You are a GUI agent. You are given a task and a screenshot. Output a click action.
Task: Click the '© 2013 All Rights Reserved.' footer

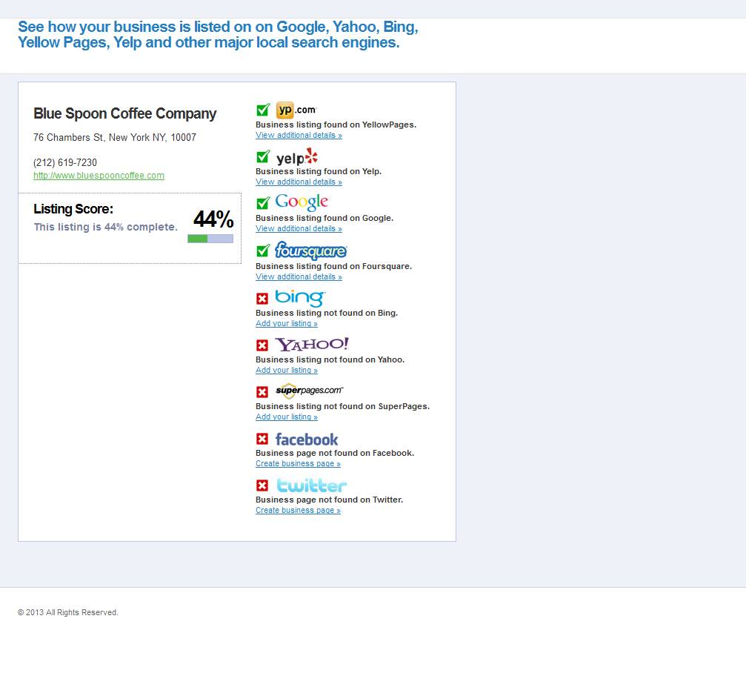pos(68,612)
